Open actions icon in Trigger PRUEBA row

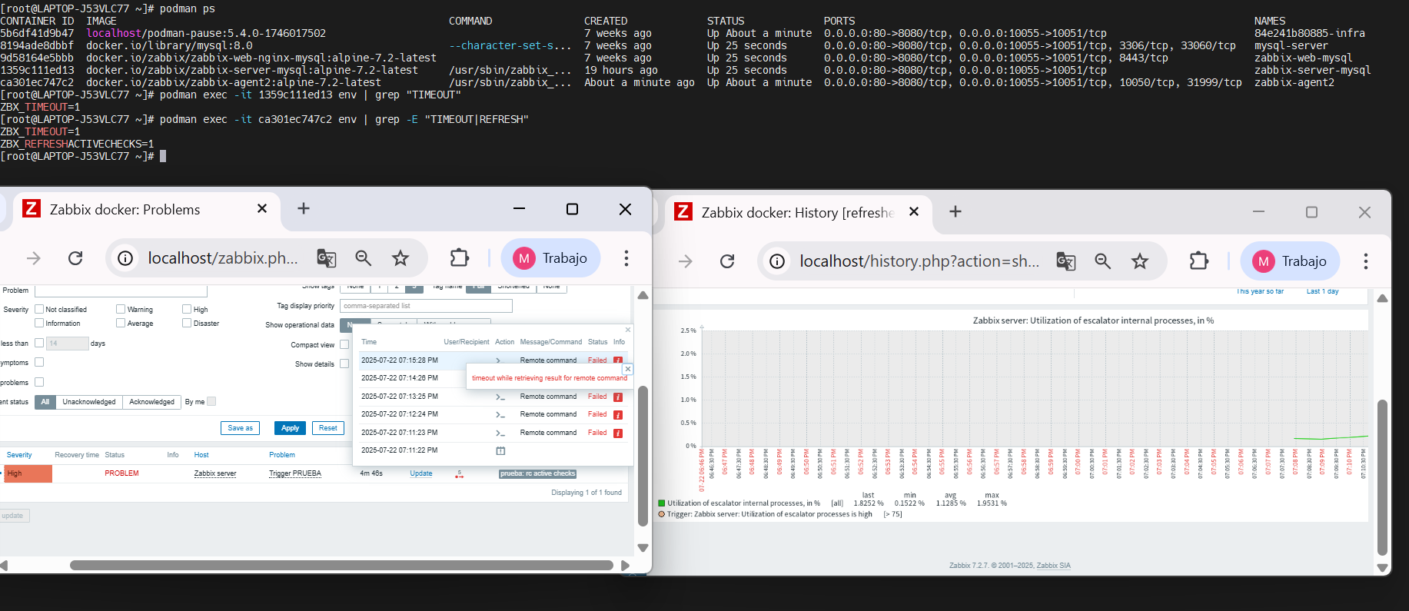[459, 474]
